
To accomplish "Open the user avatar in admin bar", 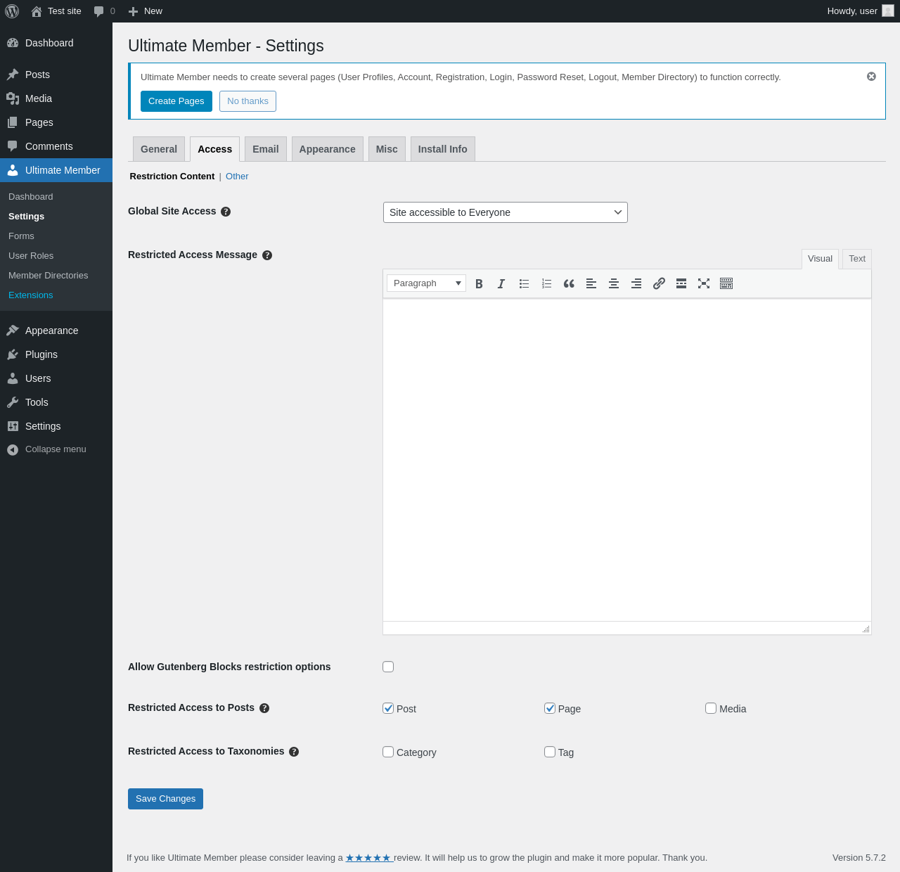I will point(888,11).
